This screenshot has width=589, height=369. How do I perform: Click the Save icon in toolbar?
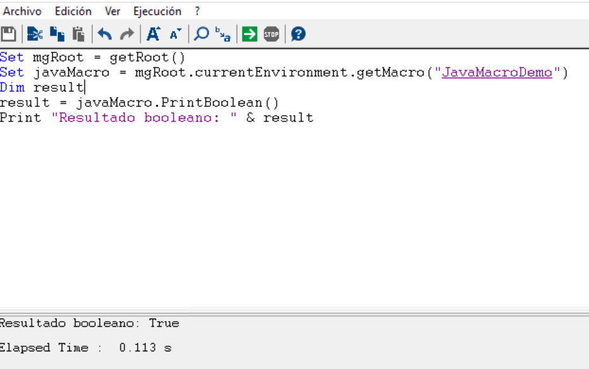(8, 34)
